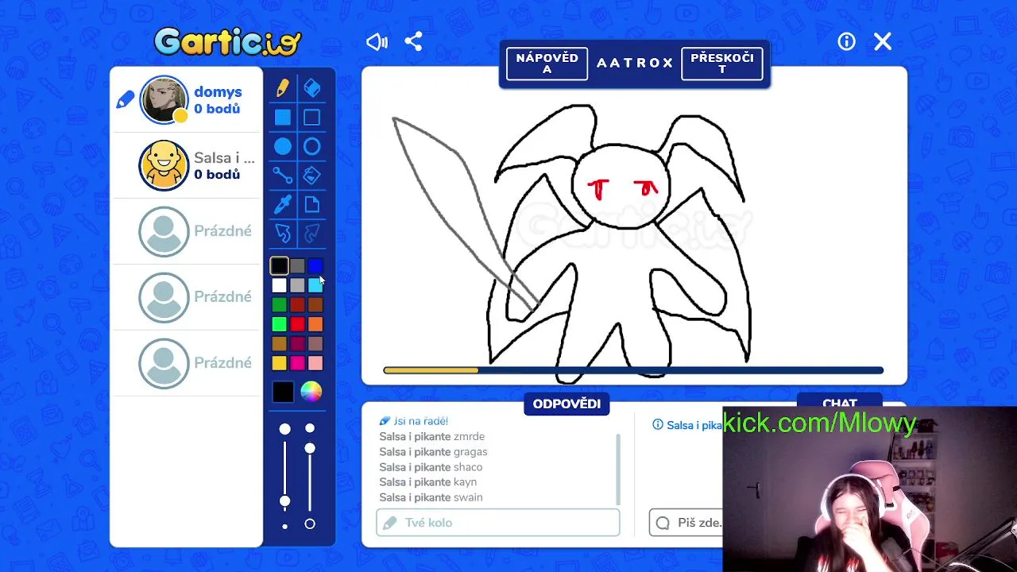1017x572 pixels.
Task: Pick the outlined circle tool
Action: coord(311,146)
